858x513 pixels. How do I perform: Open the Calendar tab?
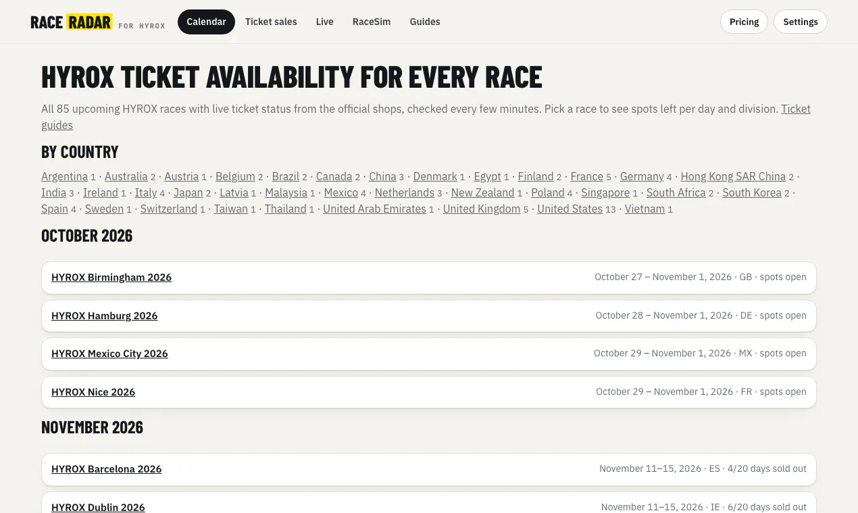(206, 22)
